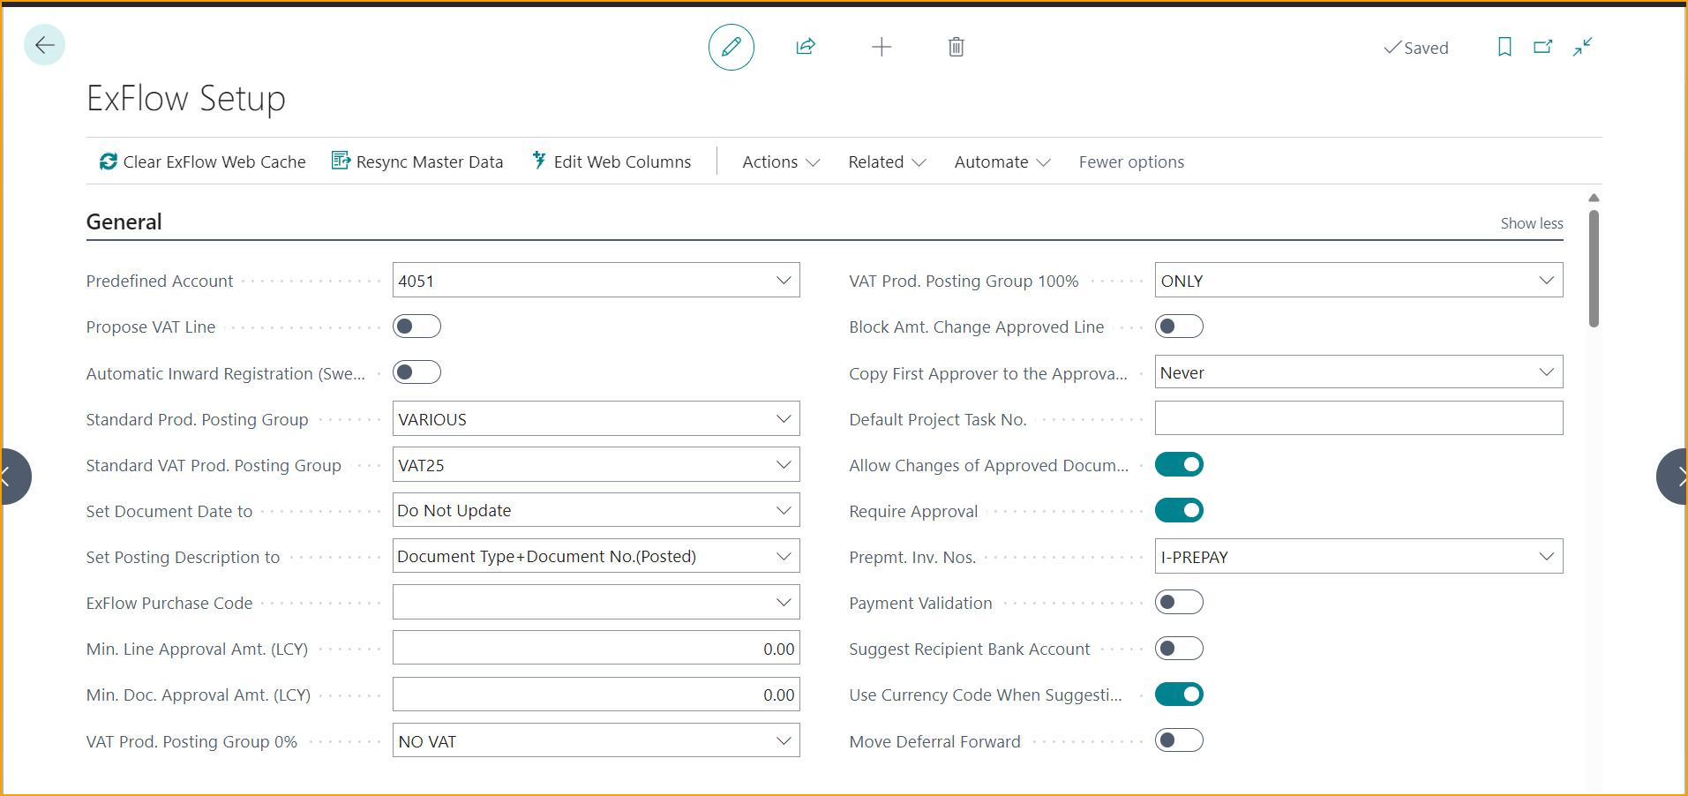Click the Payment Validation label
1688x796 pixels.
tap(920, 603)
